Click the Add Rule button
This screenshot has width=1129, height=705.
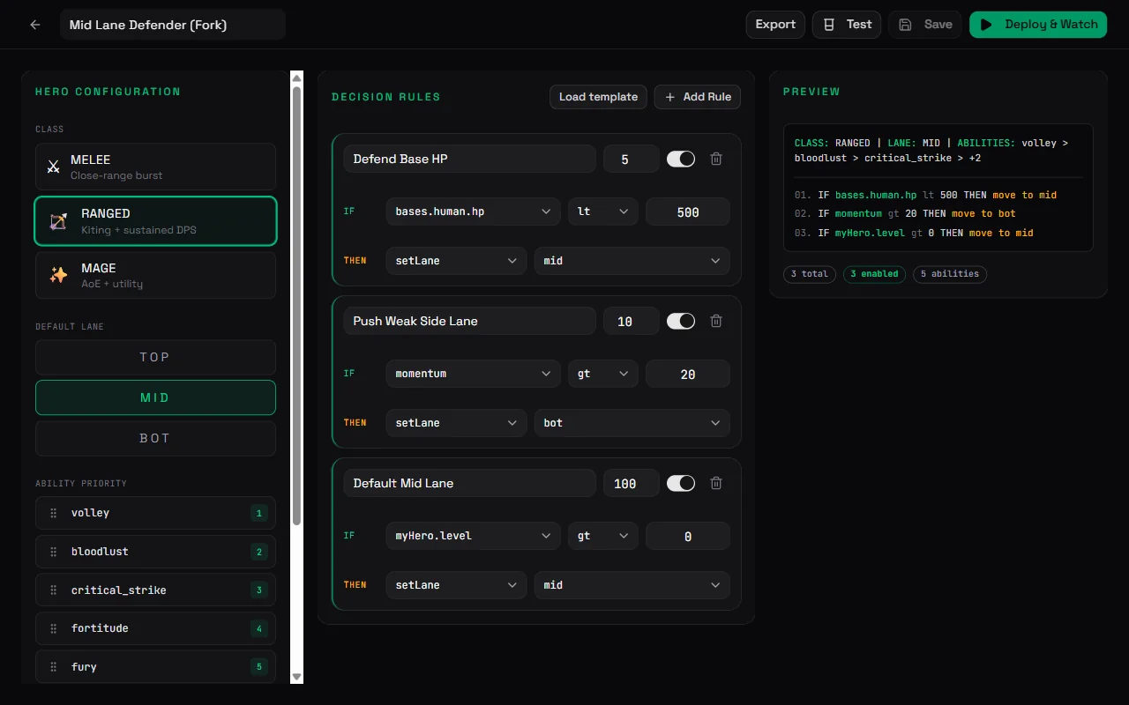pos(698,97)
